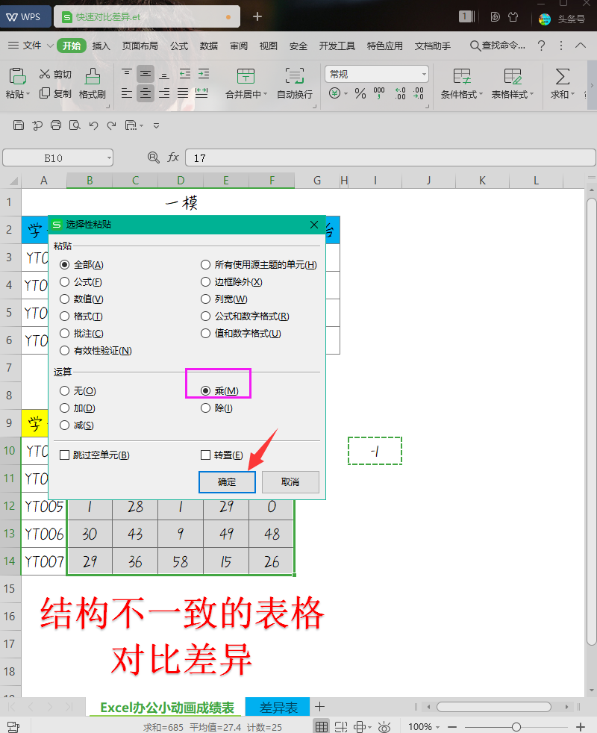597x733 pixels.
Task: Apply thousands separator format
Action: point(379,93)
